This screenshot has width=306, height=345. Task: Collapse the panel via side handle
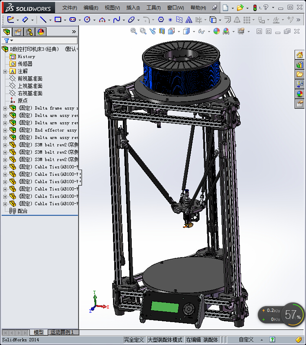coord(80,178)
